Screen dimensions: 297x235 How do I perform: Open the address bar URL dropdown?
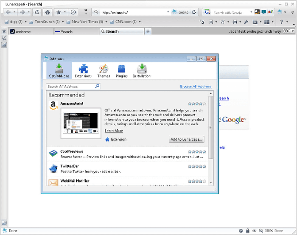coord(168,12)
